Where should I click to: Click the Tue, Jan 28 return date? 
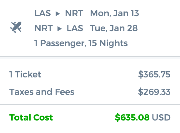click(x=114, y=28)
